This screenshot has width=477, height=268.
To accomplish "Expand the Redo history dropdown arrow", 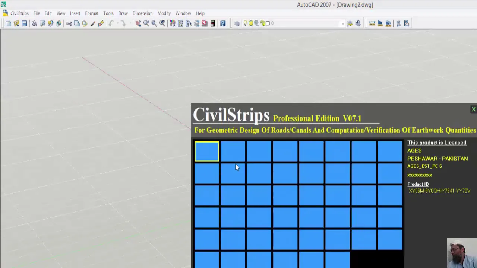I will pyautogui.click(x=129, y=23).
